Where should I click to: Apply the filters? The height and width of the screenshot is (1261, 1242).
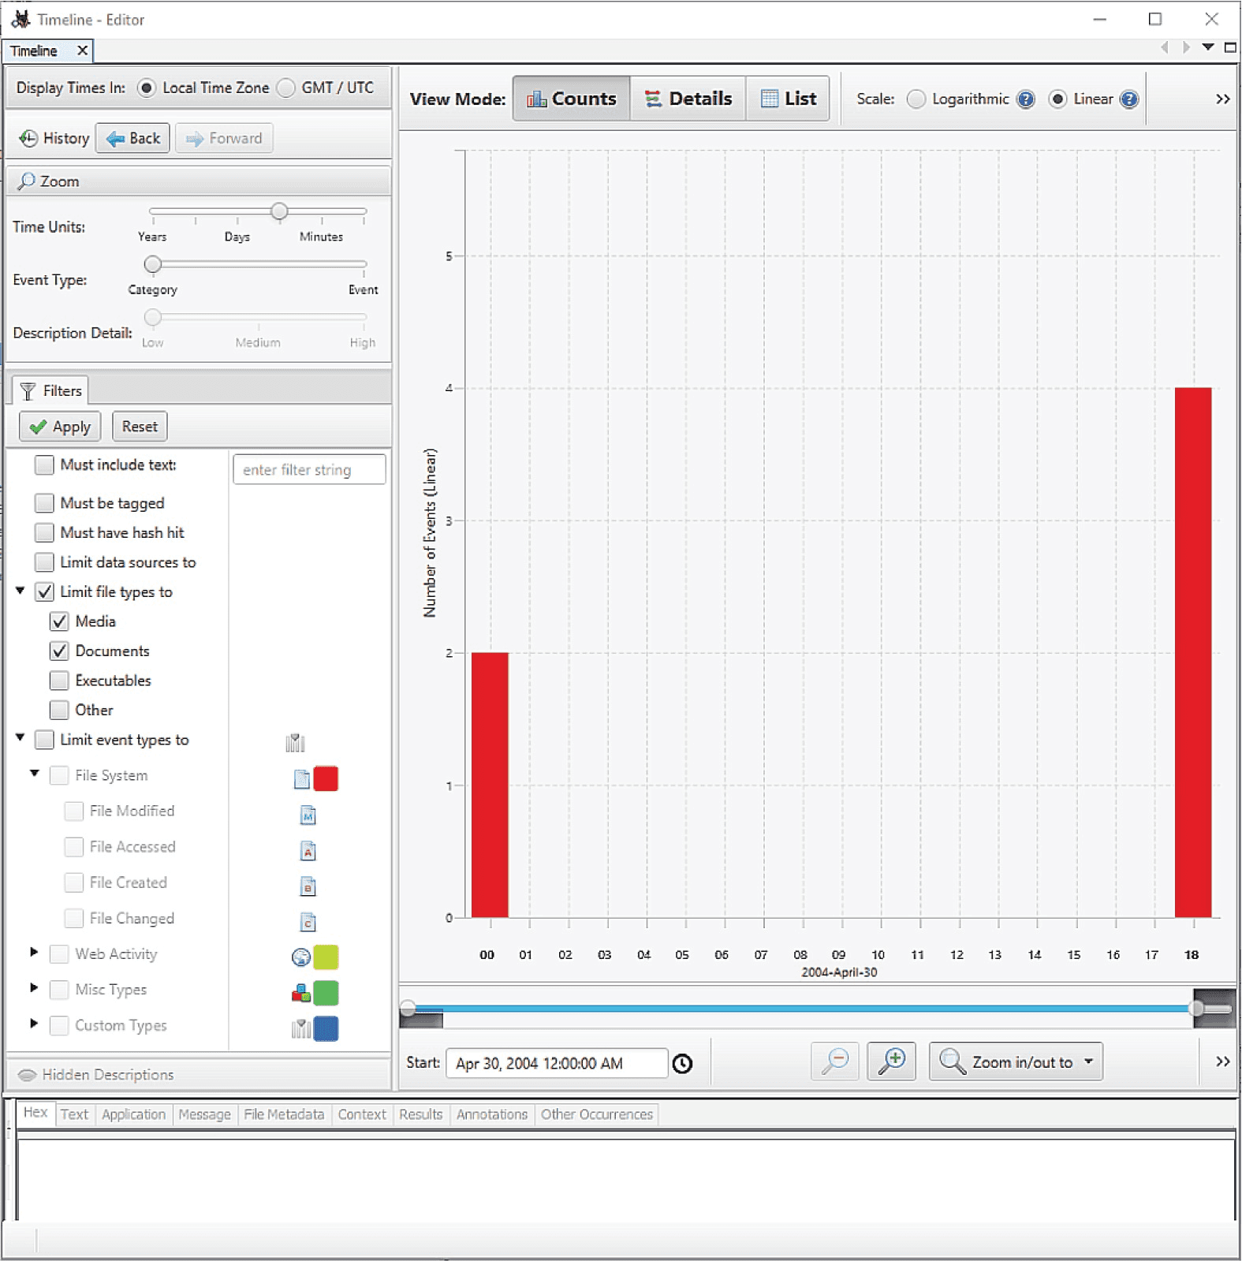pyautogui.click(x=60, y=427)
